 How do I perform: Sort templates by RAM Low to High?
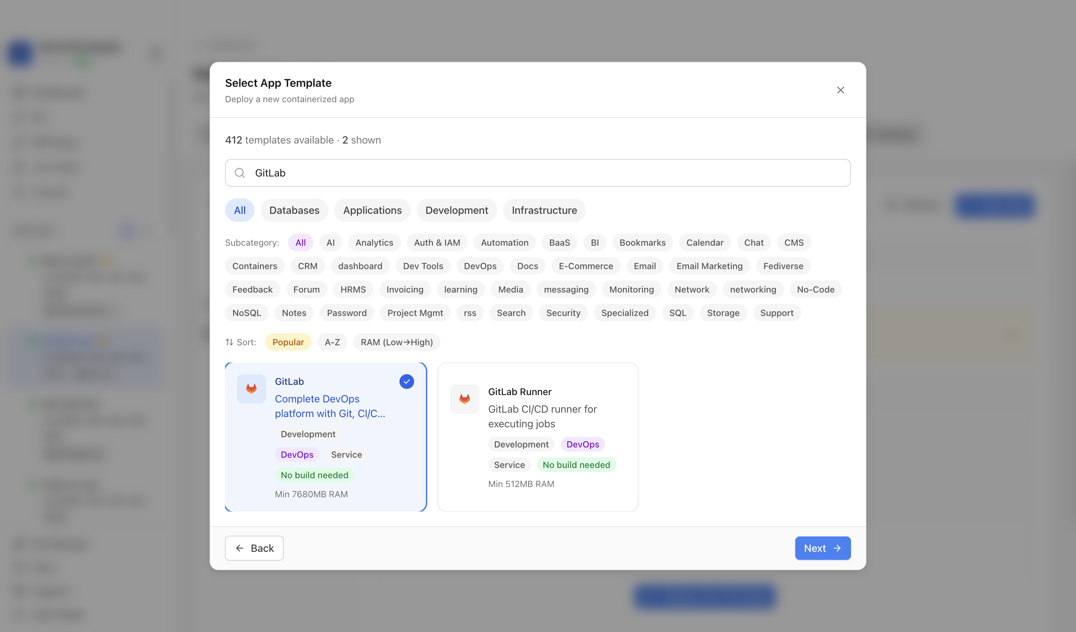coord(397,342)
